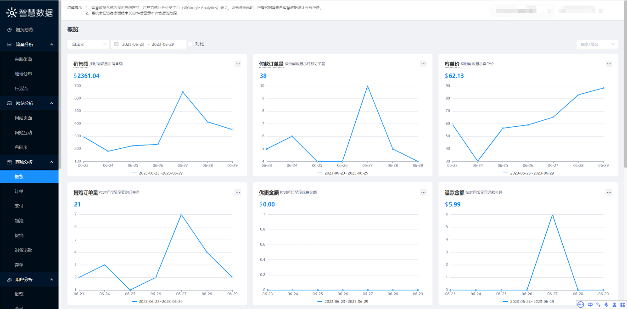627x309 pixels.
Task: Open the 自定义 date range dropdown
Action: point(88,44)
